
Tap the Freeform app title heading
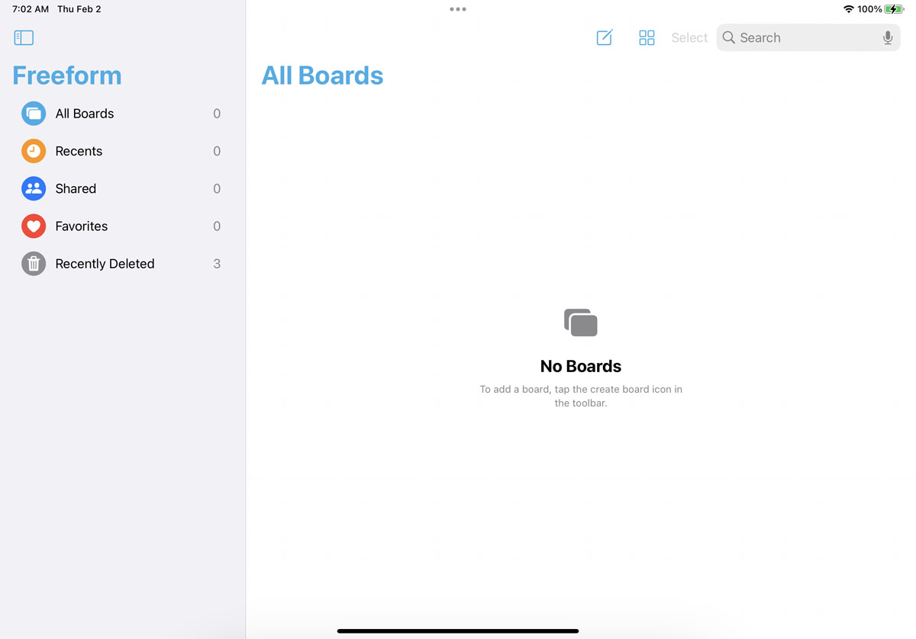coord(66,75)
